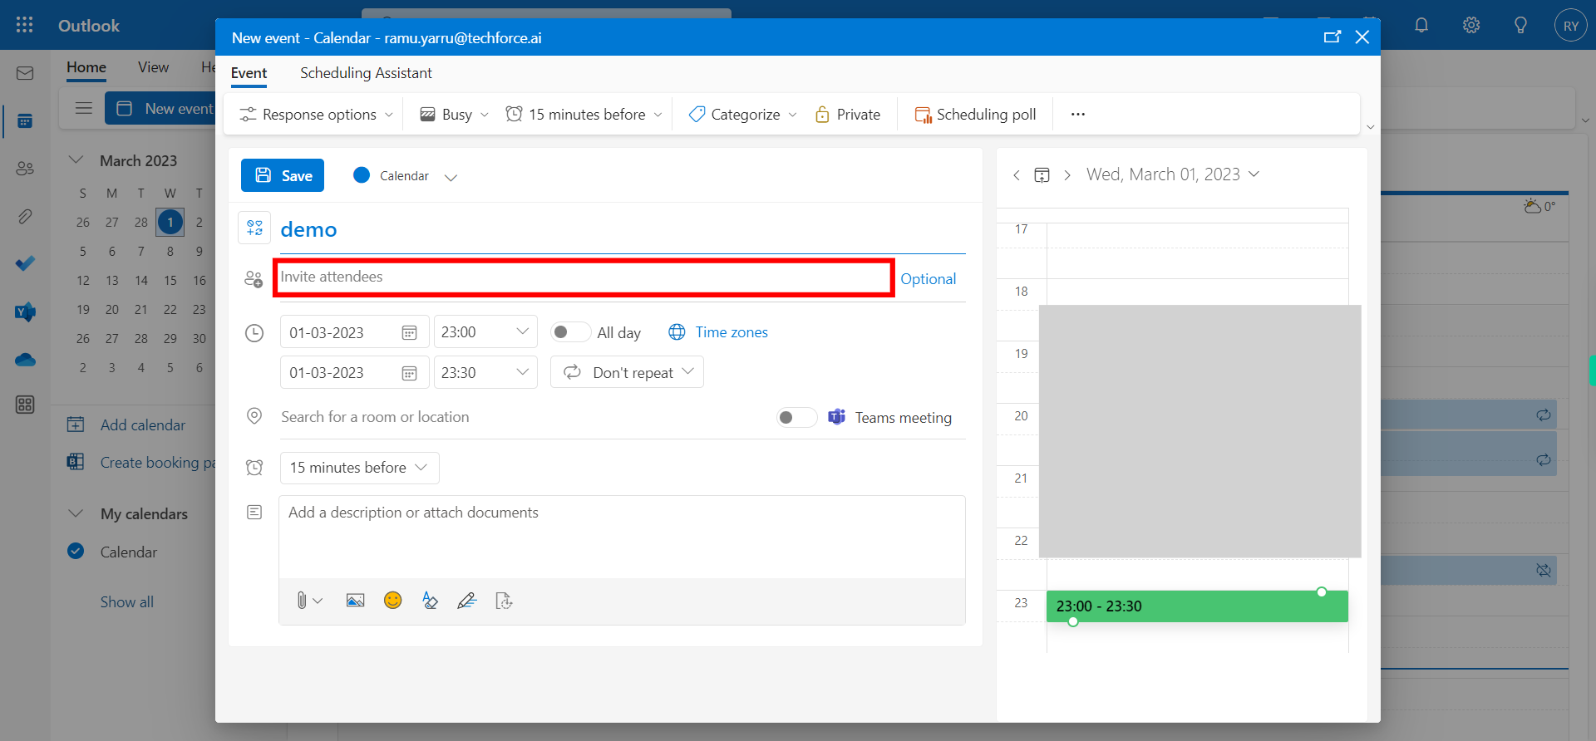Viewport: 1596px width, 741px height.
Task: Toggle the All day switch
Action: point(569,332)
